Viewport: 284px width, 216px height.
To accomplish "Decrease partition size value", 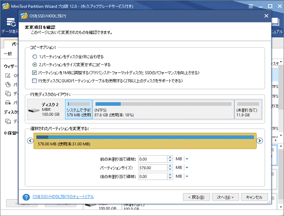I will click(x=170, y=169).
